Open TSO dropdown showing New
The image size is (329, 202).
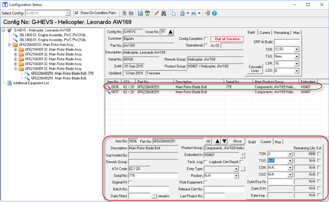[297, 57]
